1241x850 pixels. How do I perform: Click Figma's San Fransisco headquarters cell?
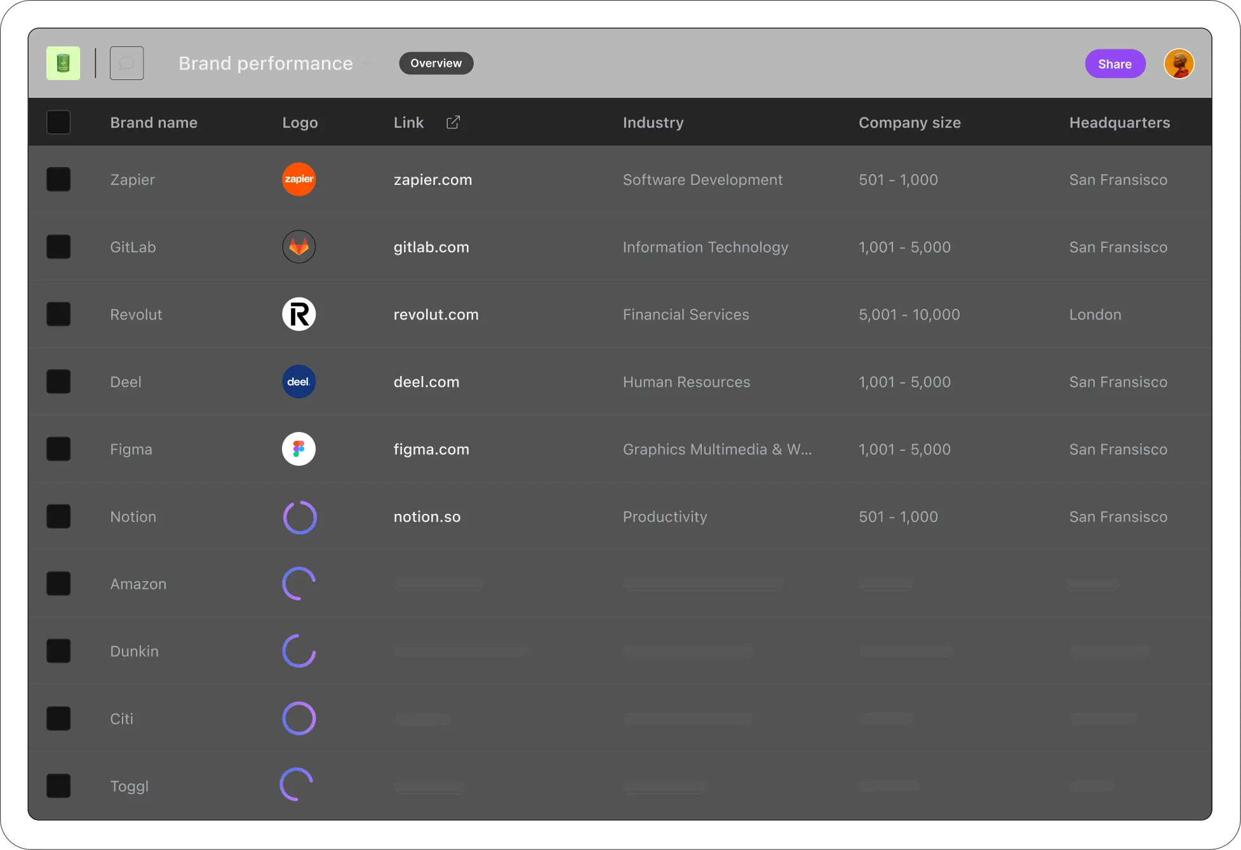(1118, 449)
